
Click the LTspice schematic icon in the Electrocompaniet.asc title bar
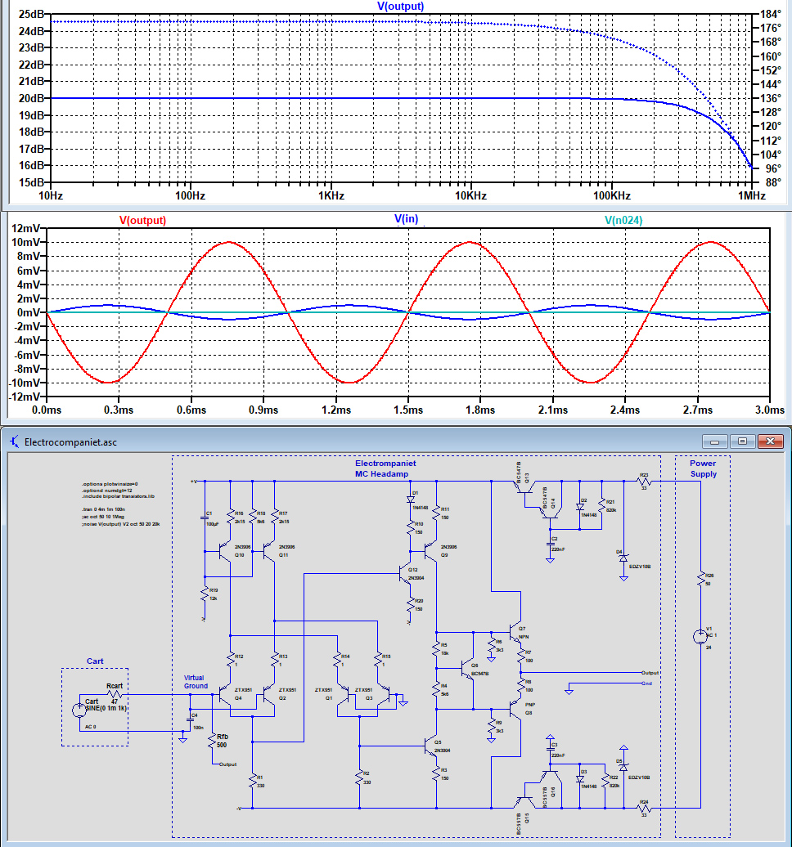[x=15, y=441]
